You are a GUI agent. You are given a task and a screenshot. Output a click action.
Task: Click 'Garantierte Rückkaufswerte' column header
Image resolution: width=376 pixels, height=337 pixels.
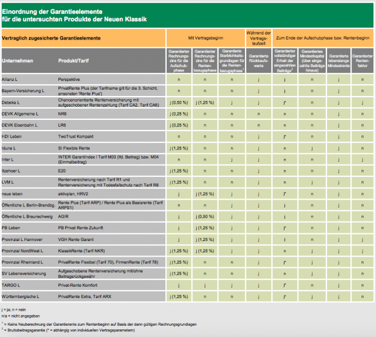258,61
